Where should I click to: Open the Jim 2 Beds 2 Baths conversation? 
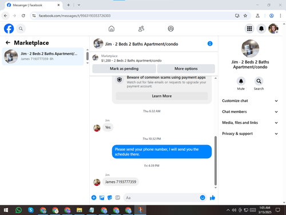tap(43, 56)
